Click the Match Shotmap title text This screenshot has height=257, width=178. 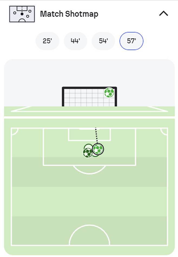(x=69, y=14)
